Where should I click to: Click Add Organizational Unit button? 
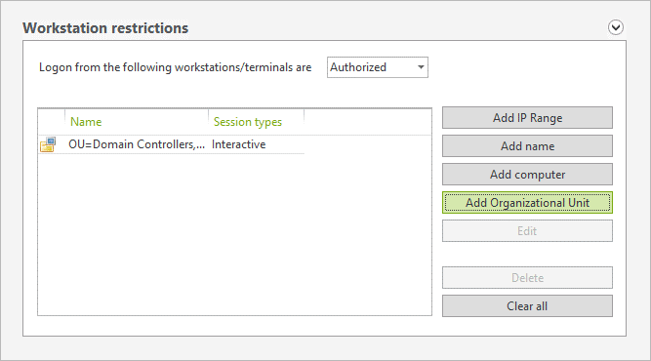[527, 203]
